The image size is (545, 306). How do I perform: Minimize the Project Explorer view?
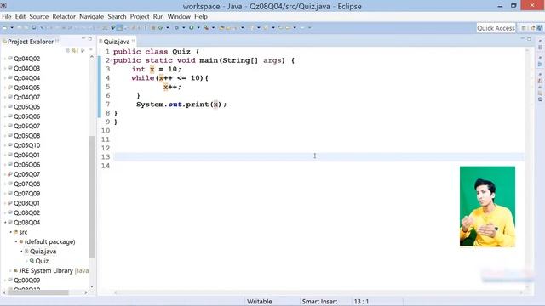pos(83,38)
